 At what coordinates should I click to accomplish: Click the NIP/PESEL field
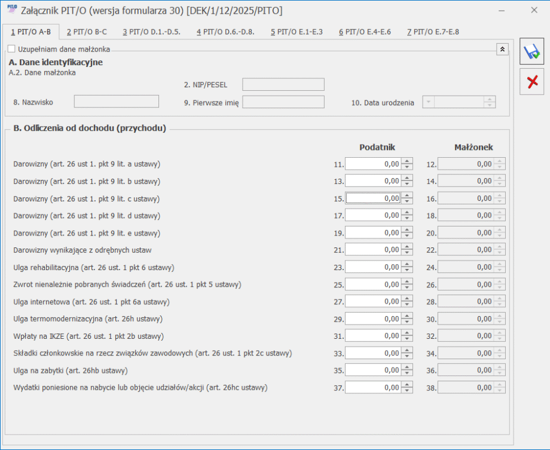tap(283, 85)
